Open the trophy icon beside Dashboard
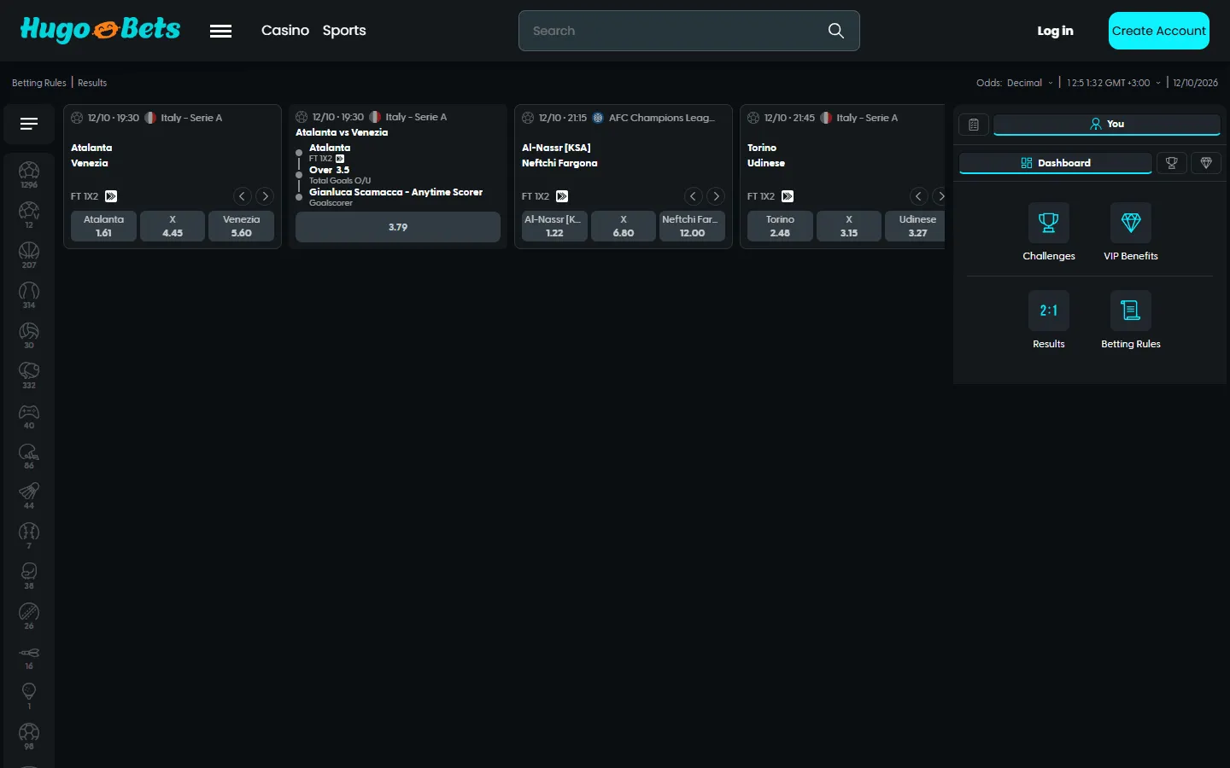This screenshot has height=768, width=1230. pos(1172,163)
